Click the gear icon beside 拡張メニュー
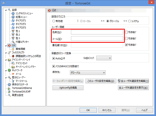Image resolution: width=156 pixels, height=116 pixels. [x=13, y=17]
